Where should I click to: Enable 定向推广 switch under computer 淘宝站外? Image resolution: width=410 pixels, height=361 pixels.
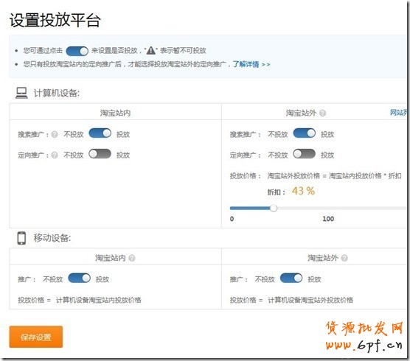click(304, 154)
